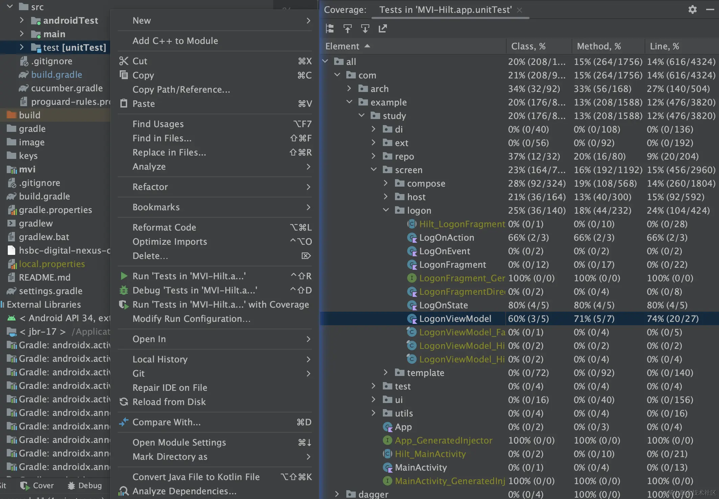Click Optimize Imports entry

point(214,242)
